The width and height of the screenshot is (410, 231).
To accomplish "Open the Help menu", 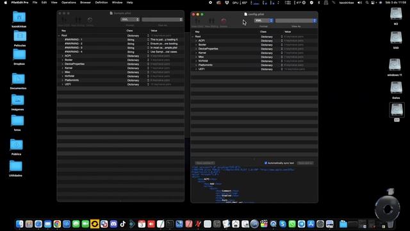I will (129, 3).
